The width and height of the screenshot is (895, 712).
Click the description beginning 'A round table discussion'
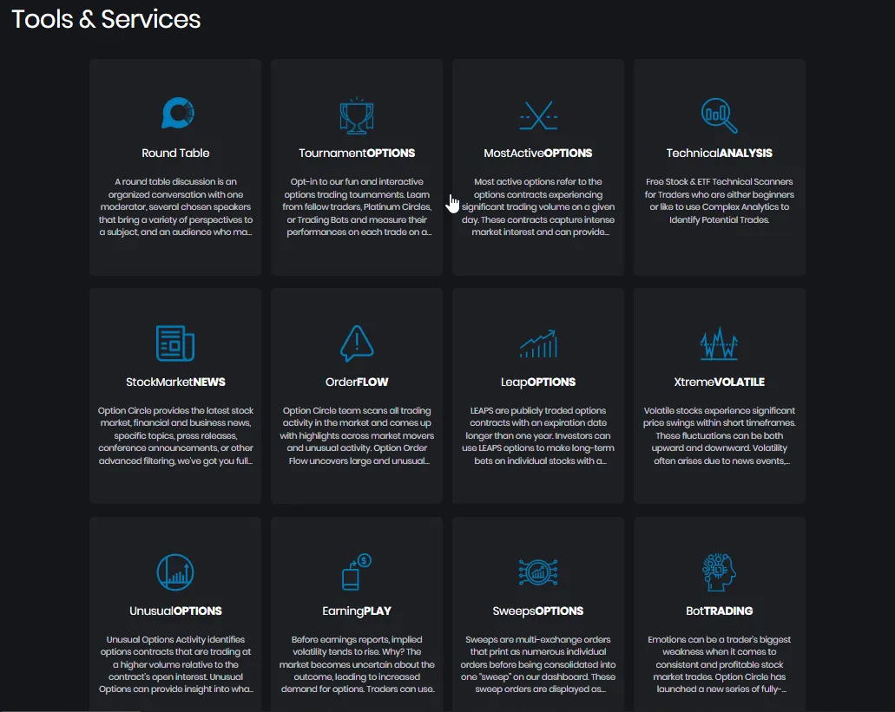[175, 207]
